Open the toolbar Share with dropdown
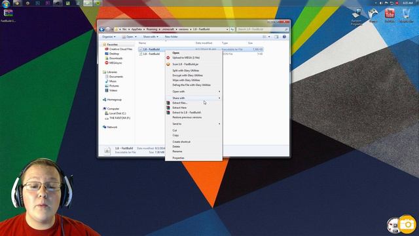419x236 pixels. 151,37
